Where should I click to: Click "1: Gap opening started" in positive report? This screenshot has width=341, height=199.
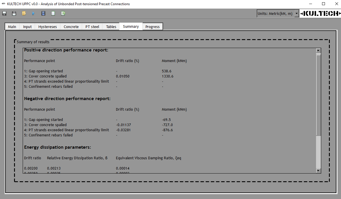point(44,71)
